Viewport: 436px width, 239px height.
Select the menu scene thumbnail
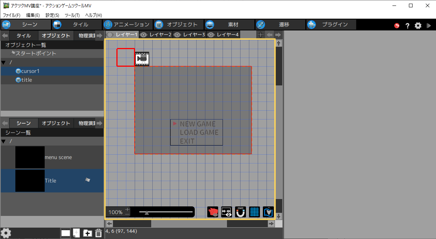(30, 157)
